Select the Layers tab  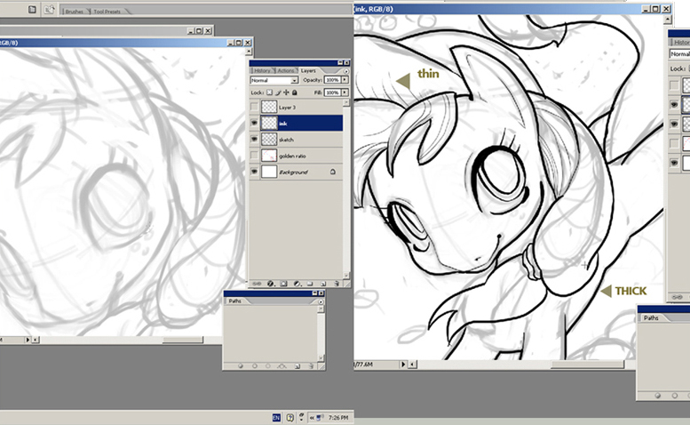(x=308, y=70)
